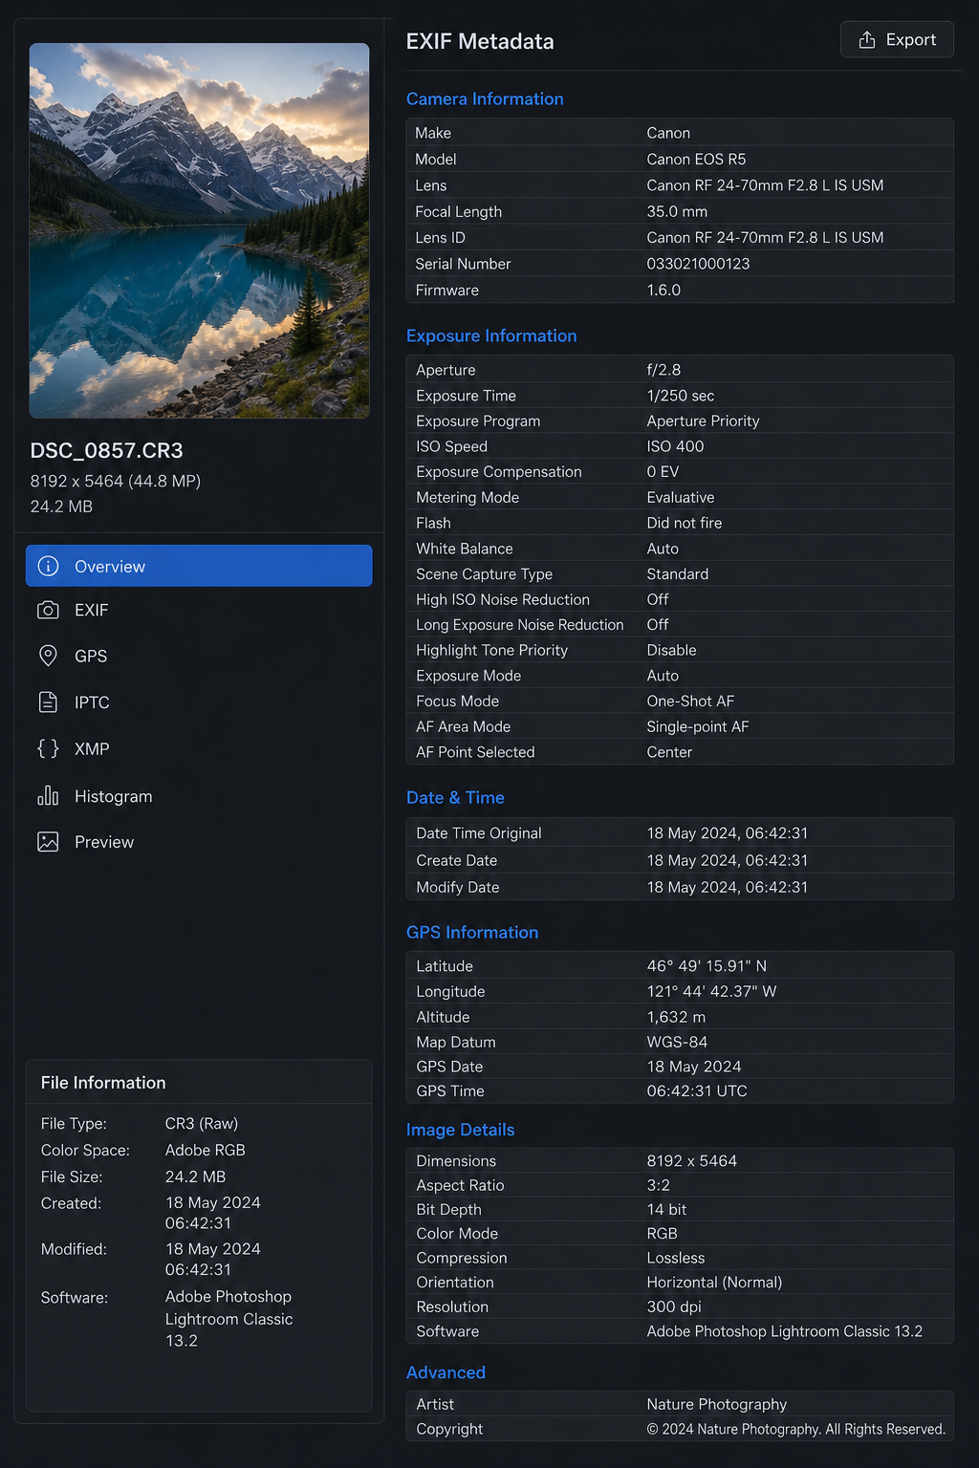Select the EXIF Metadata page title
This screenshot has width=979, height=1468.
480,41
